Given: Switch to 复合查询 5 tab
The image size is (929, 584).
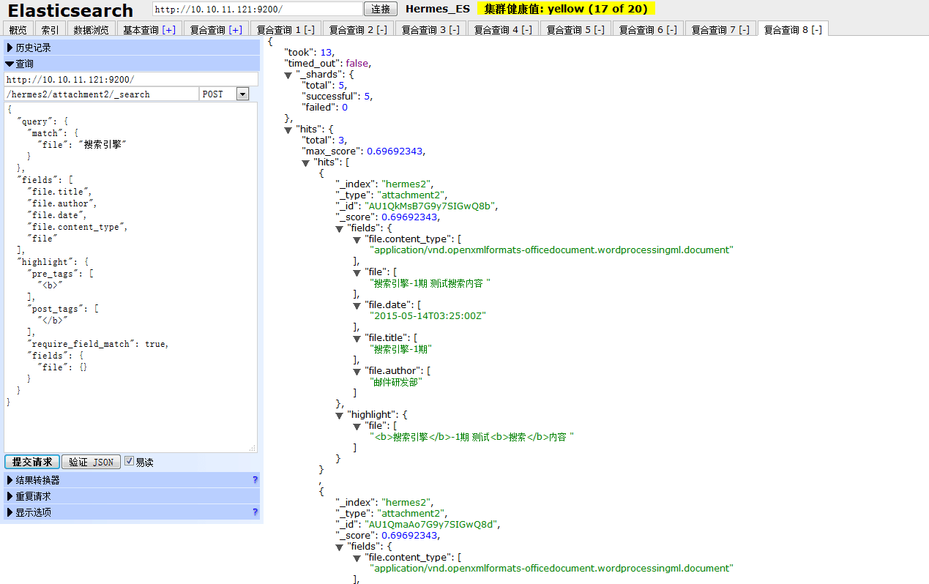Looking at the screenshot, I should point(576,29).
